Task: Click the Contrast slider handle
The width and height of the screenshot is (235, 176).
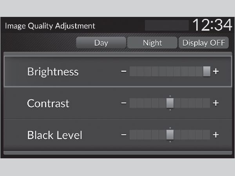Action: pyautogui.click(x=170, y=103)
